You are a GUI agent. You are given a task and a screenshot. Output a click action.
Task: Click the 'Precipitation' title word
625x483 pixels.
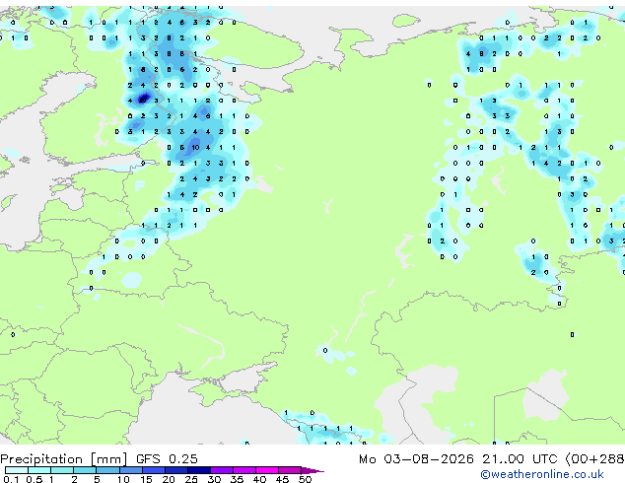click(41, 459)
